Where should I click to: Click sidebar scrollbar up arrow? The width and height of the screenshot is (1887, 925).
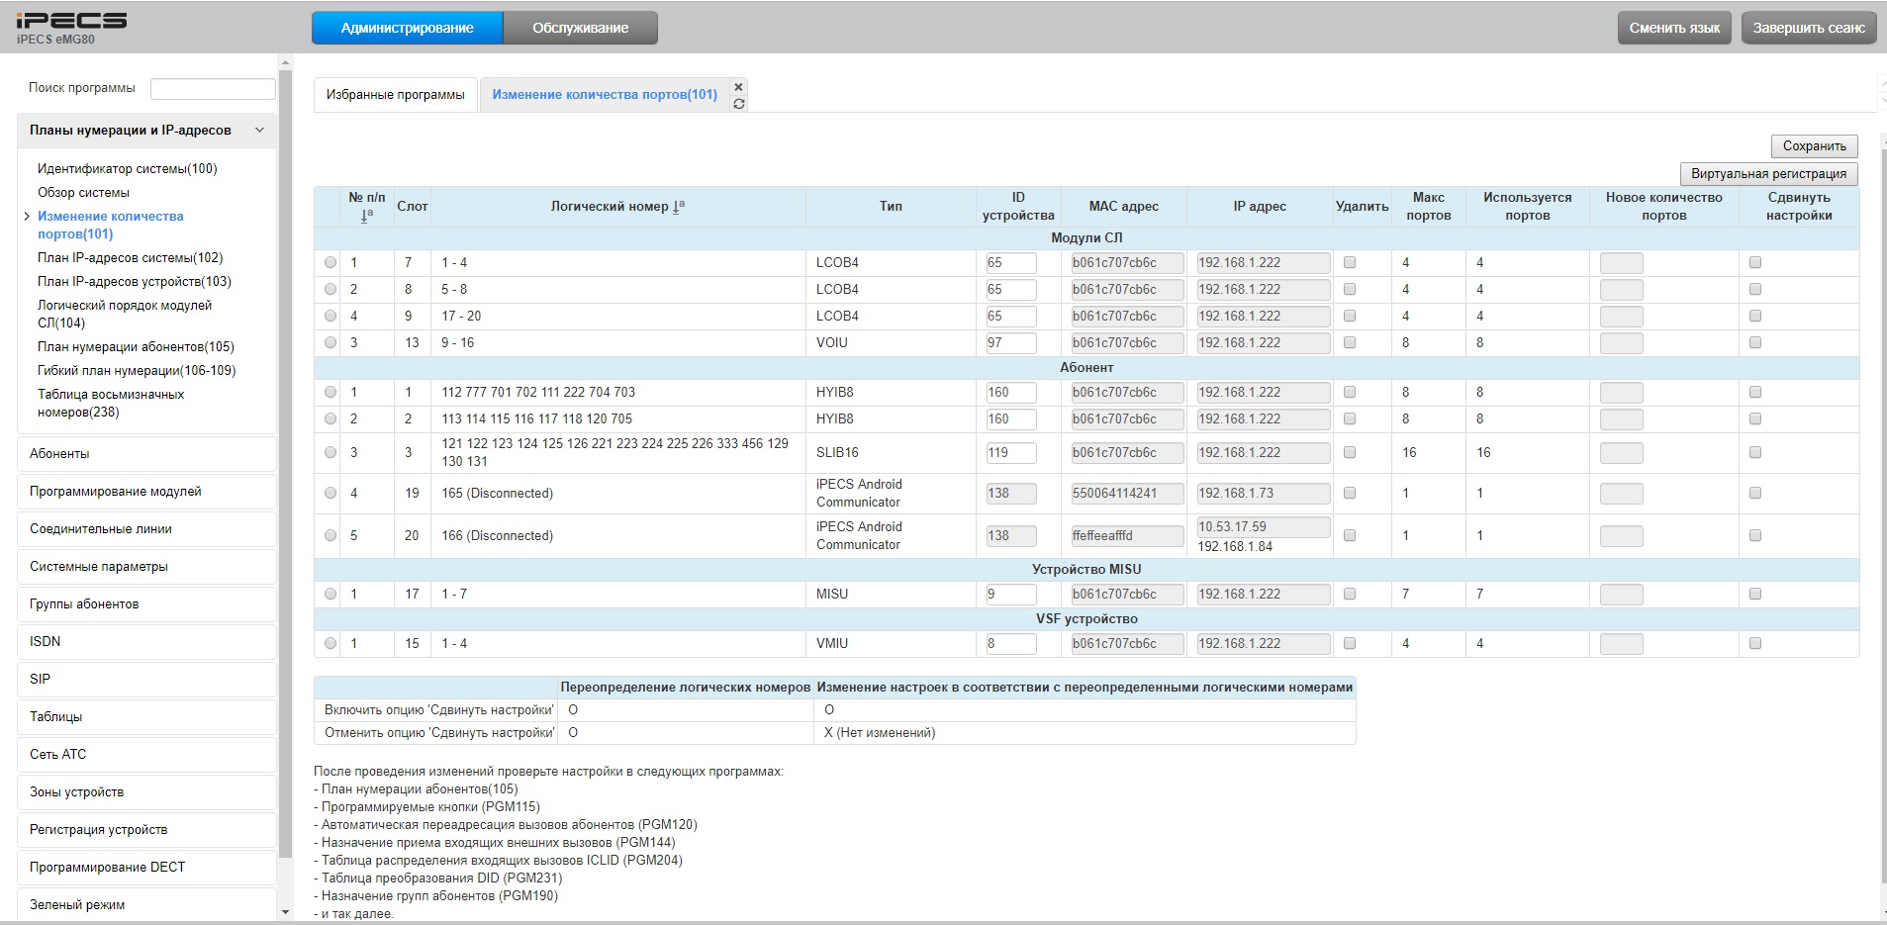point(286,63)
